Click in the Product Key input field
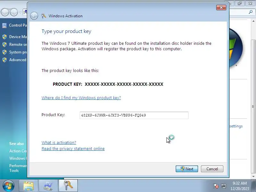Screen dimensions: 256x192 pos(134,116)
